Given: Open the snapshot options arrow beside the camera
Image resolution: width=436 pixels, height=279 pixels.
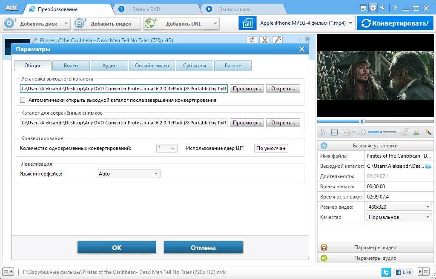Looking at the screenshot, I should point(353,132).
